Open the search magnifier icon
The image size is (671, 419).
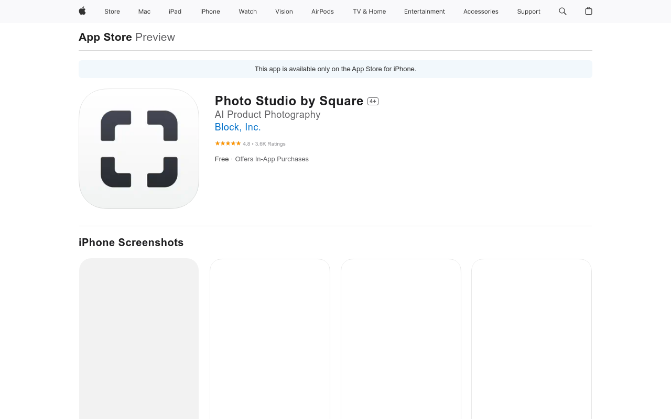point(562,11)
